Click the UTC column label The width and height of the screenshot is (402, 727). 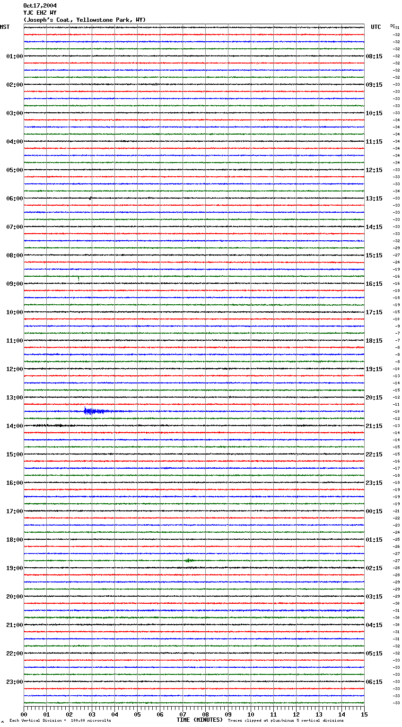click(x=376, y=27)
